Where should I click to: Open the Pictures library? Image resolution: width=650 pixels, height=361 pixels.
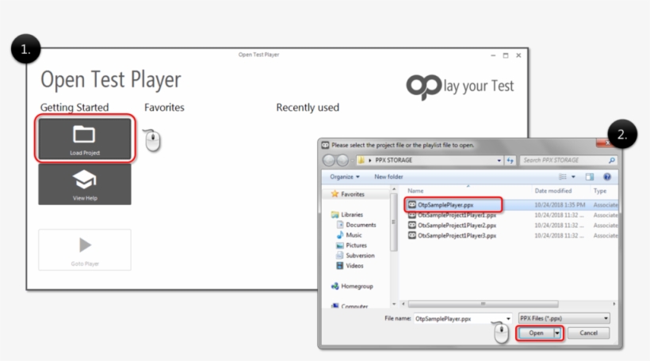[x=356, y=245]
